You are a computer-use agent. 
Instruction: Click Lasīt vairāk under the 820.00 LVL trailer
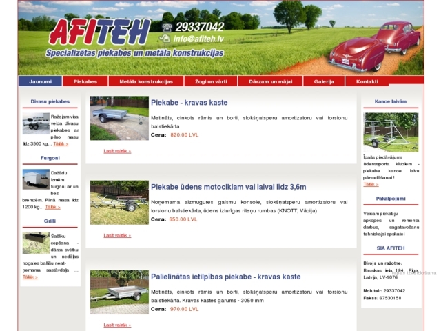[117, 151]
